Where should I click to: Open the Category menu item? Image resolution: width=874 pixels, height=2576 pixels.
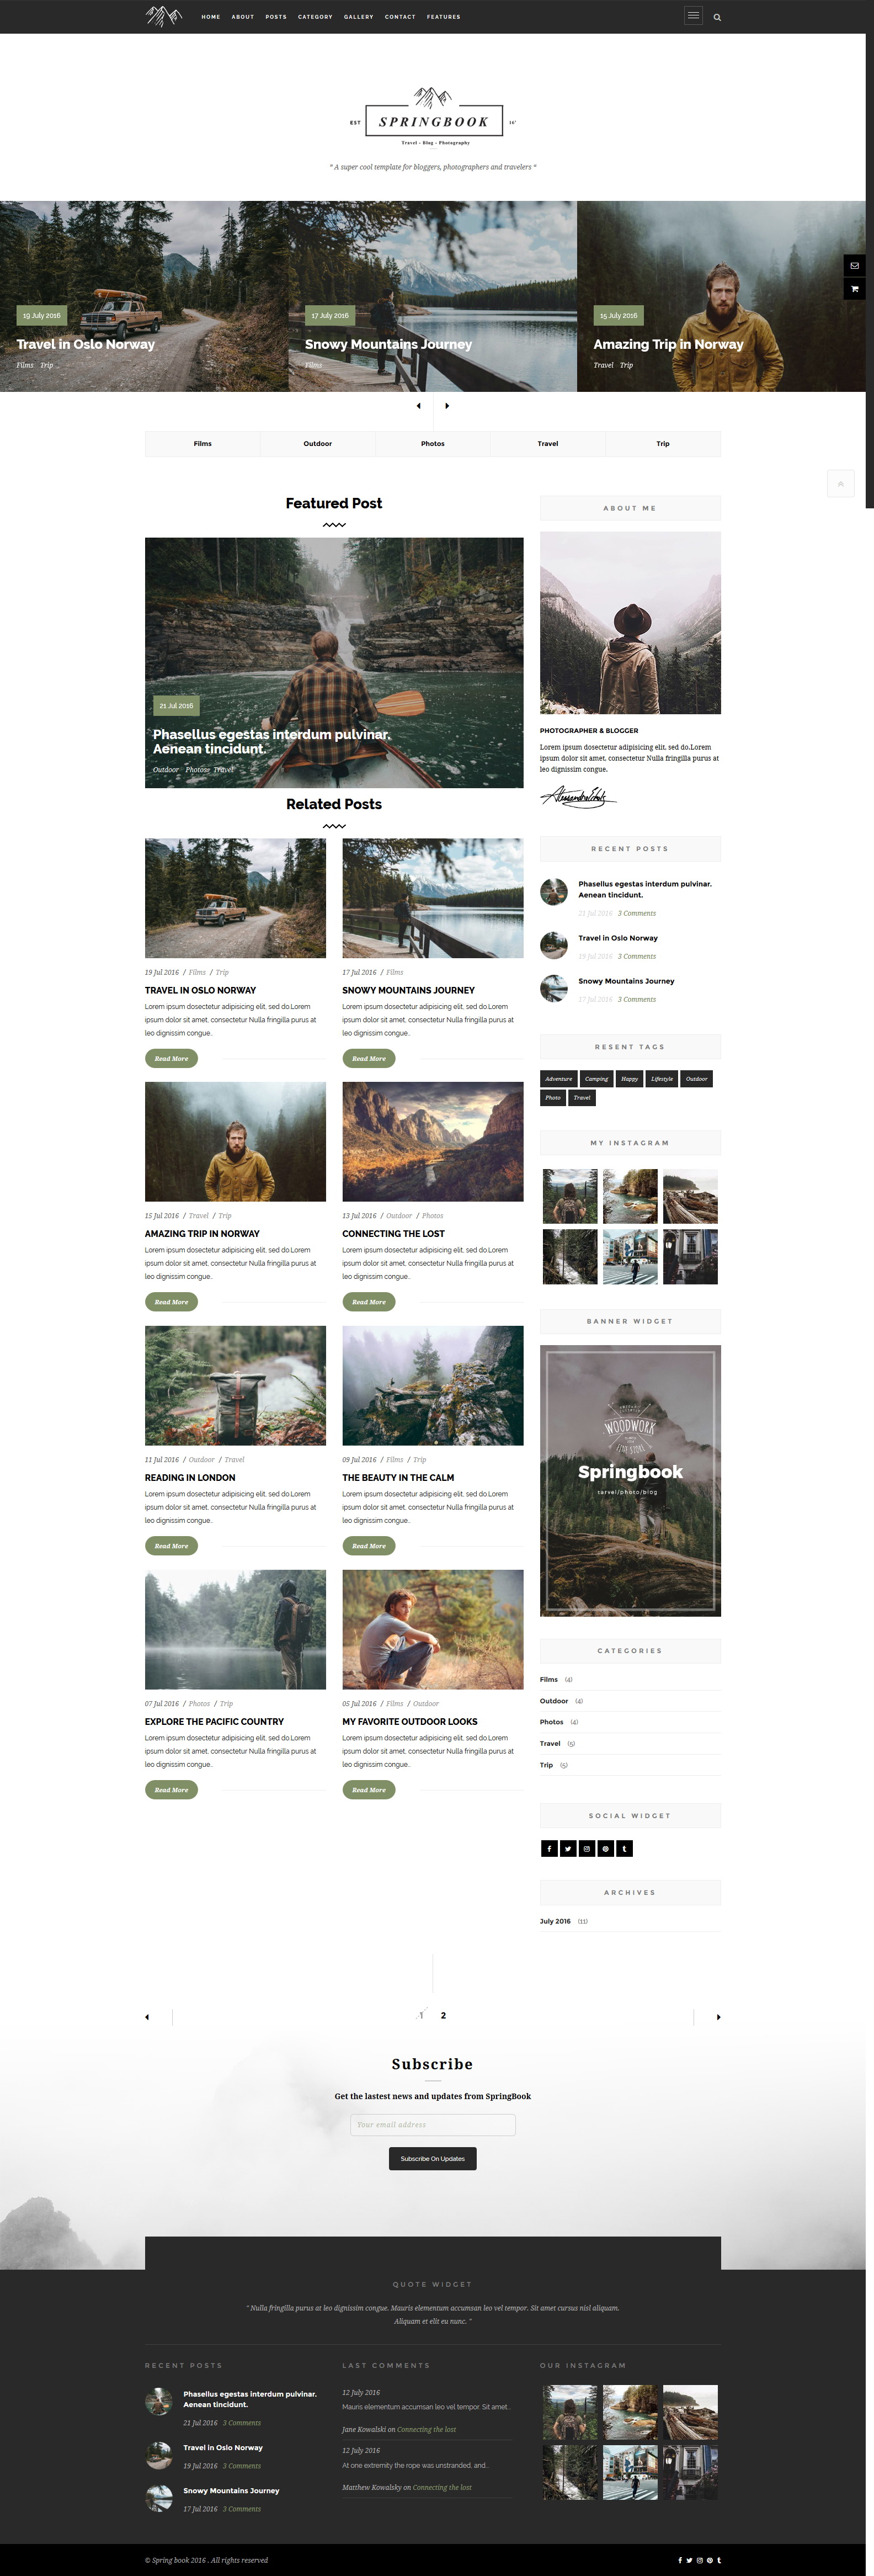[x=315, y=17]
